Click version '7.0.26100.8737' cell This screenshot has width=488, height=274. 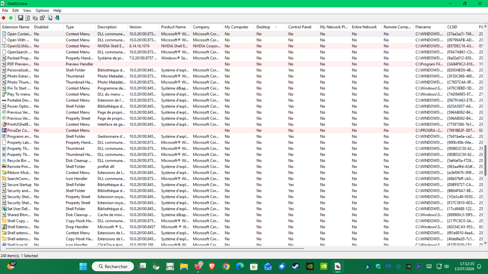[143, 58]
